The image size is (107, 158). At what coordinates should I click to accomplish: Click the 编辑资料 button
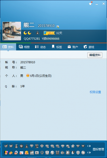[x=95, y=55]
